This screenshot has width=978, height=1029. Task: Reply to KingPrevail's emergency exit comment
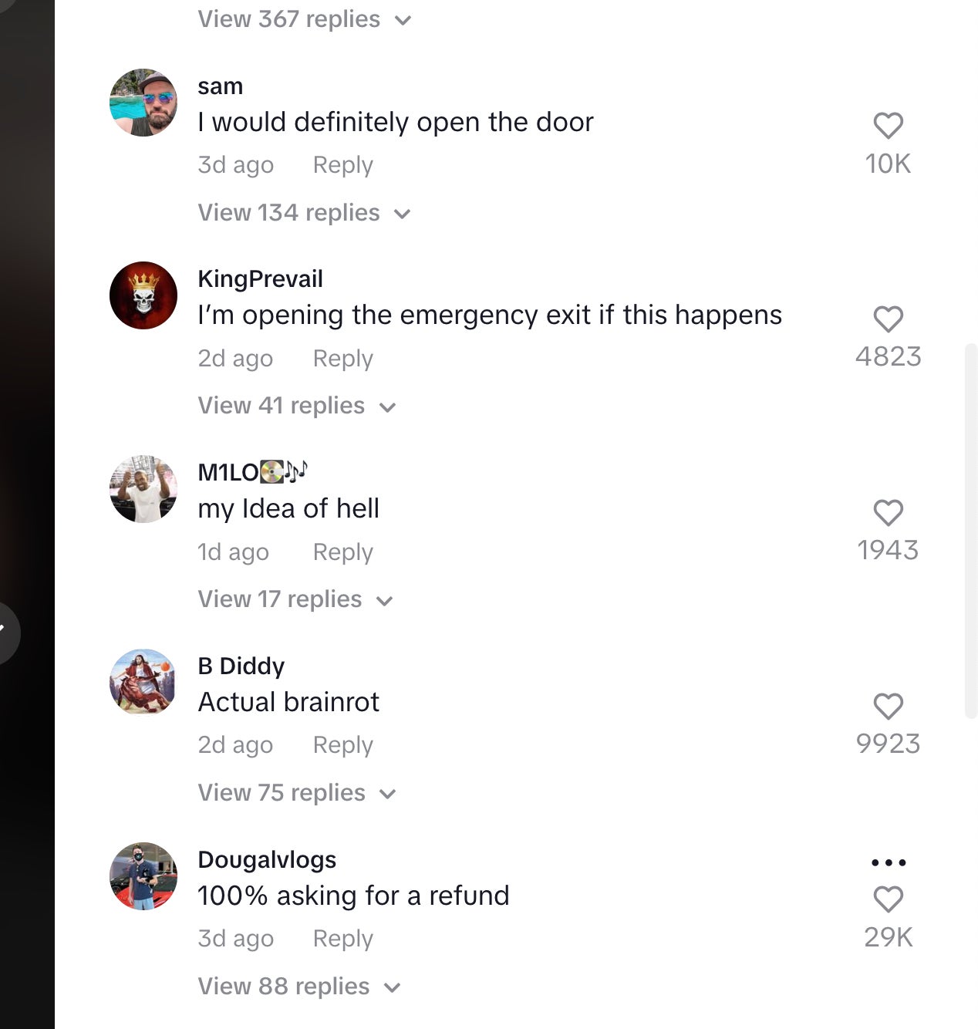pos(342,359)
